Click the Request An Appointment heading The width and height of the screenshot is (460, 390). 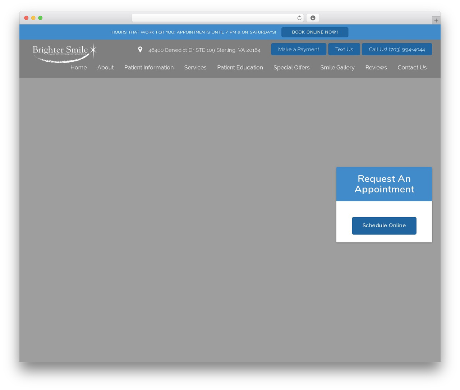[x=384, y=184]
